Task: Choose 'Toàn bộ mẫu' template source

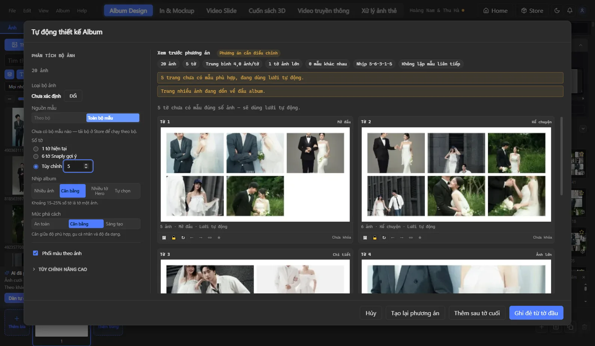Action: pyautogui.click(x=113, y=118)
